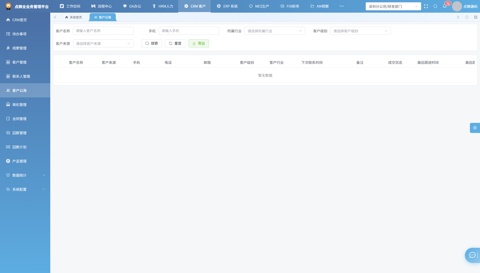Screen dimensions: 480x273
Task: Click the user avatar circle
Action: [x=457, y=6]
